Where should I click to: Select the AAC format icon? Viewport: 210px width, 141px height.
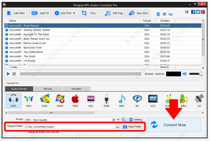(91, 101)
